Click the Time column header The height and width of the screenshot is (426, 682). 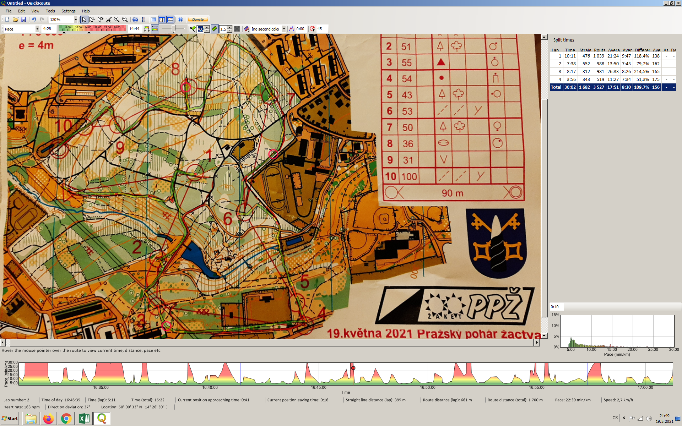pyautogui.click(x=570, y=50)
